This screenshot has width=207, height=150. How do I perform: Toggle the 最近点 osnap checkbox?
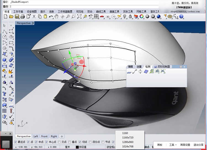(15, 142)
